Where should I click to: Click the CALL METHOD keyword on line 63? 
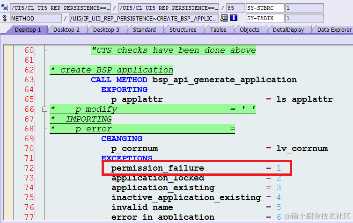(119, 80)
